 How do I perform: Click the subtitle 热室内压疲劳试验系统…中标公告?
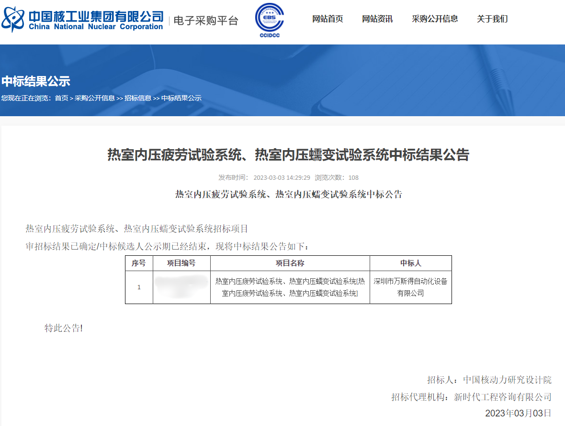(289, 194)
